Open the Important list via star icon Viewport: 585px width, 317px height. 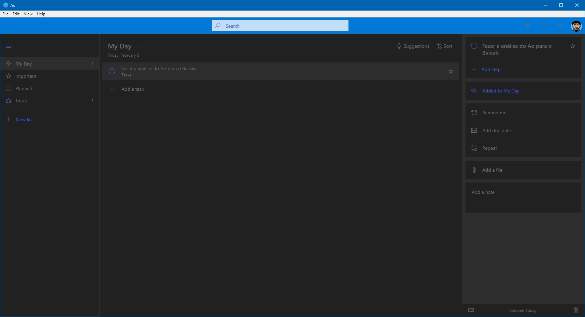8,76
